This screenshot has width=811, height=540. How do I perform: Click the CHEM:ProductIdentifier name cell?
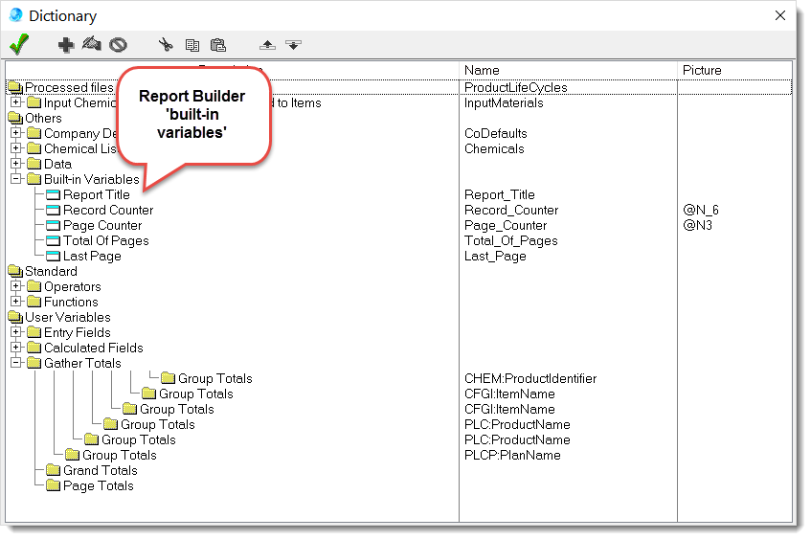(530, 378)
